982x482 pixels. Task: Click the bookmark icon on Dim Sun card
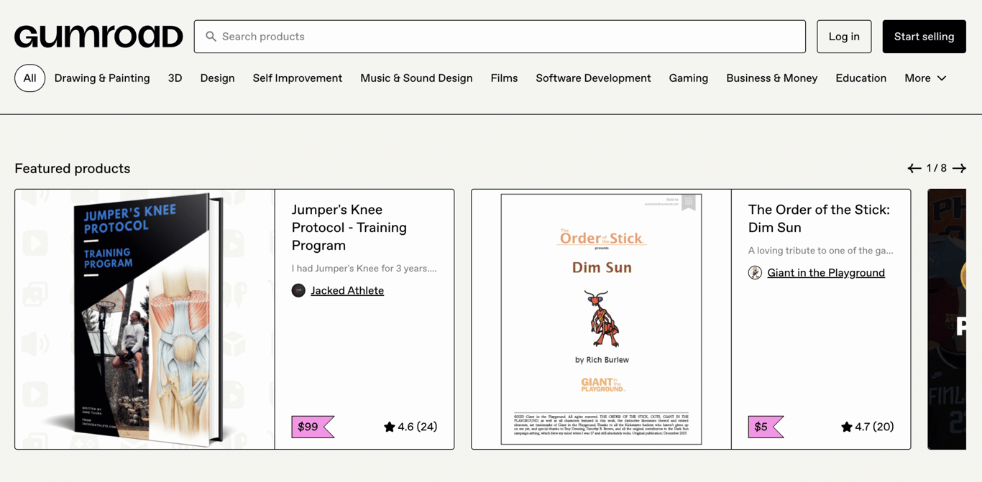tap(688, 203)
